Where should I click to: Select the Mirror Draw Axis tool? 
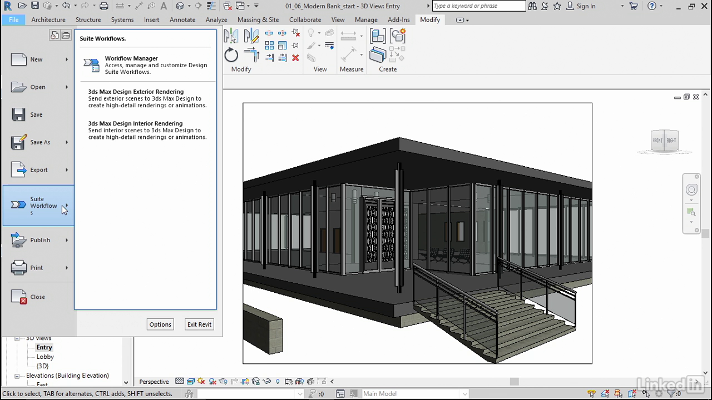251,37
